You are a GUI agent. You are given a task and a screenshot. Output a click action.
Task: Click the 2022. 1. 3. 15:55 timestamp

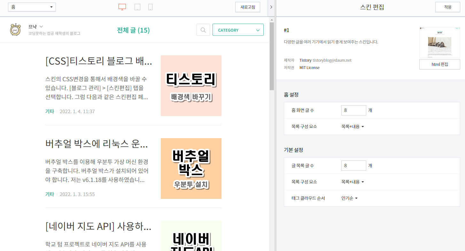coord(77,194)
